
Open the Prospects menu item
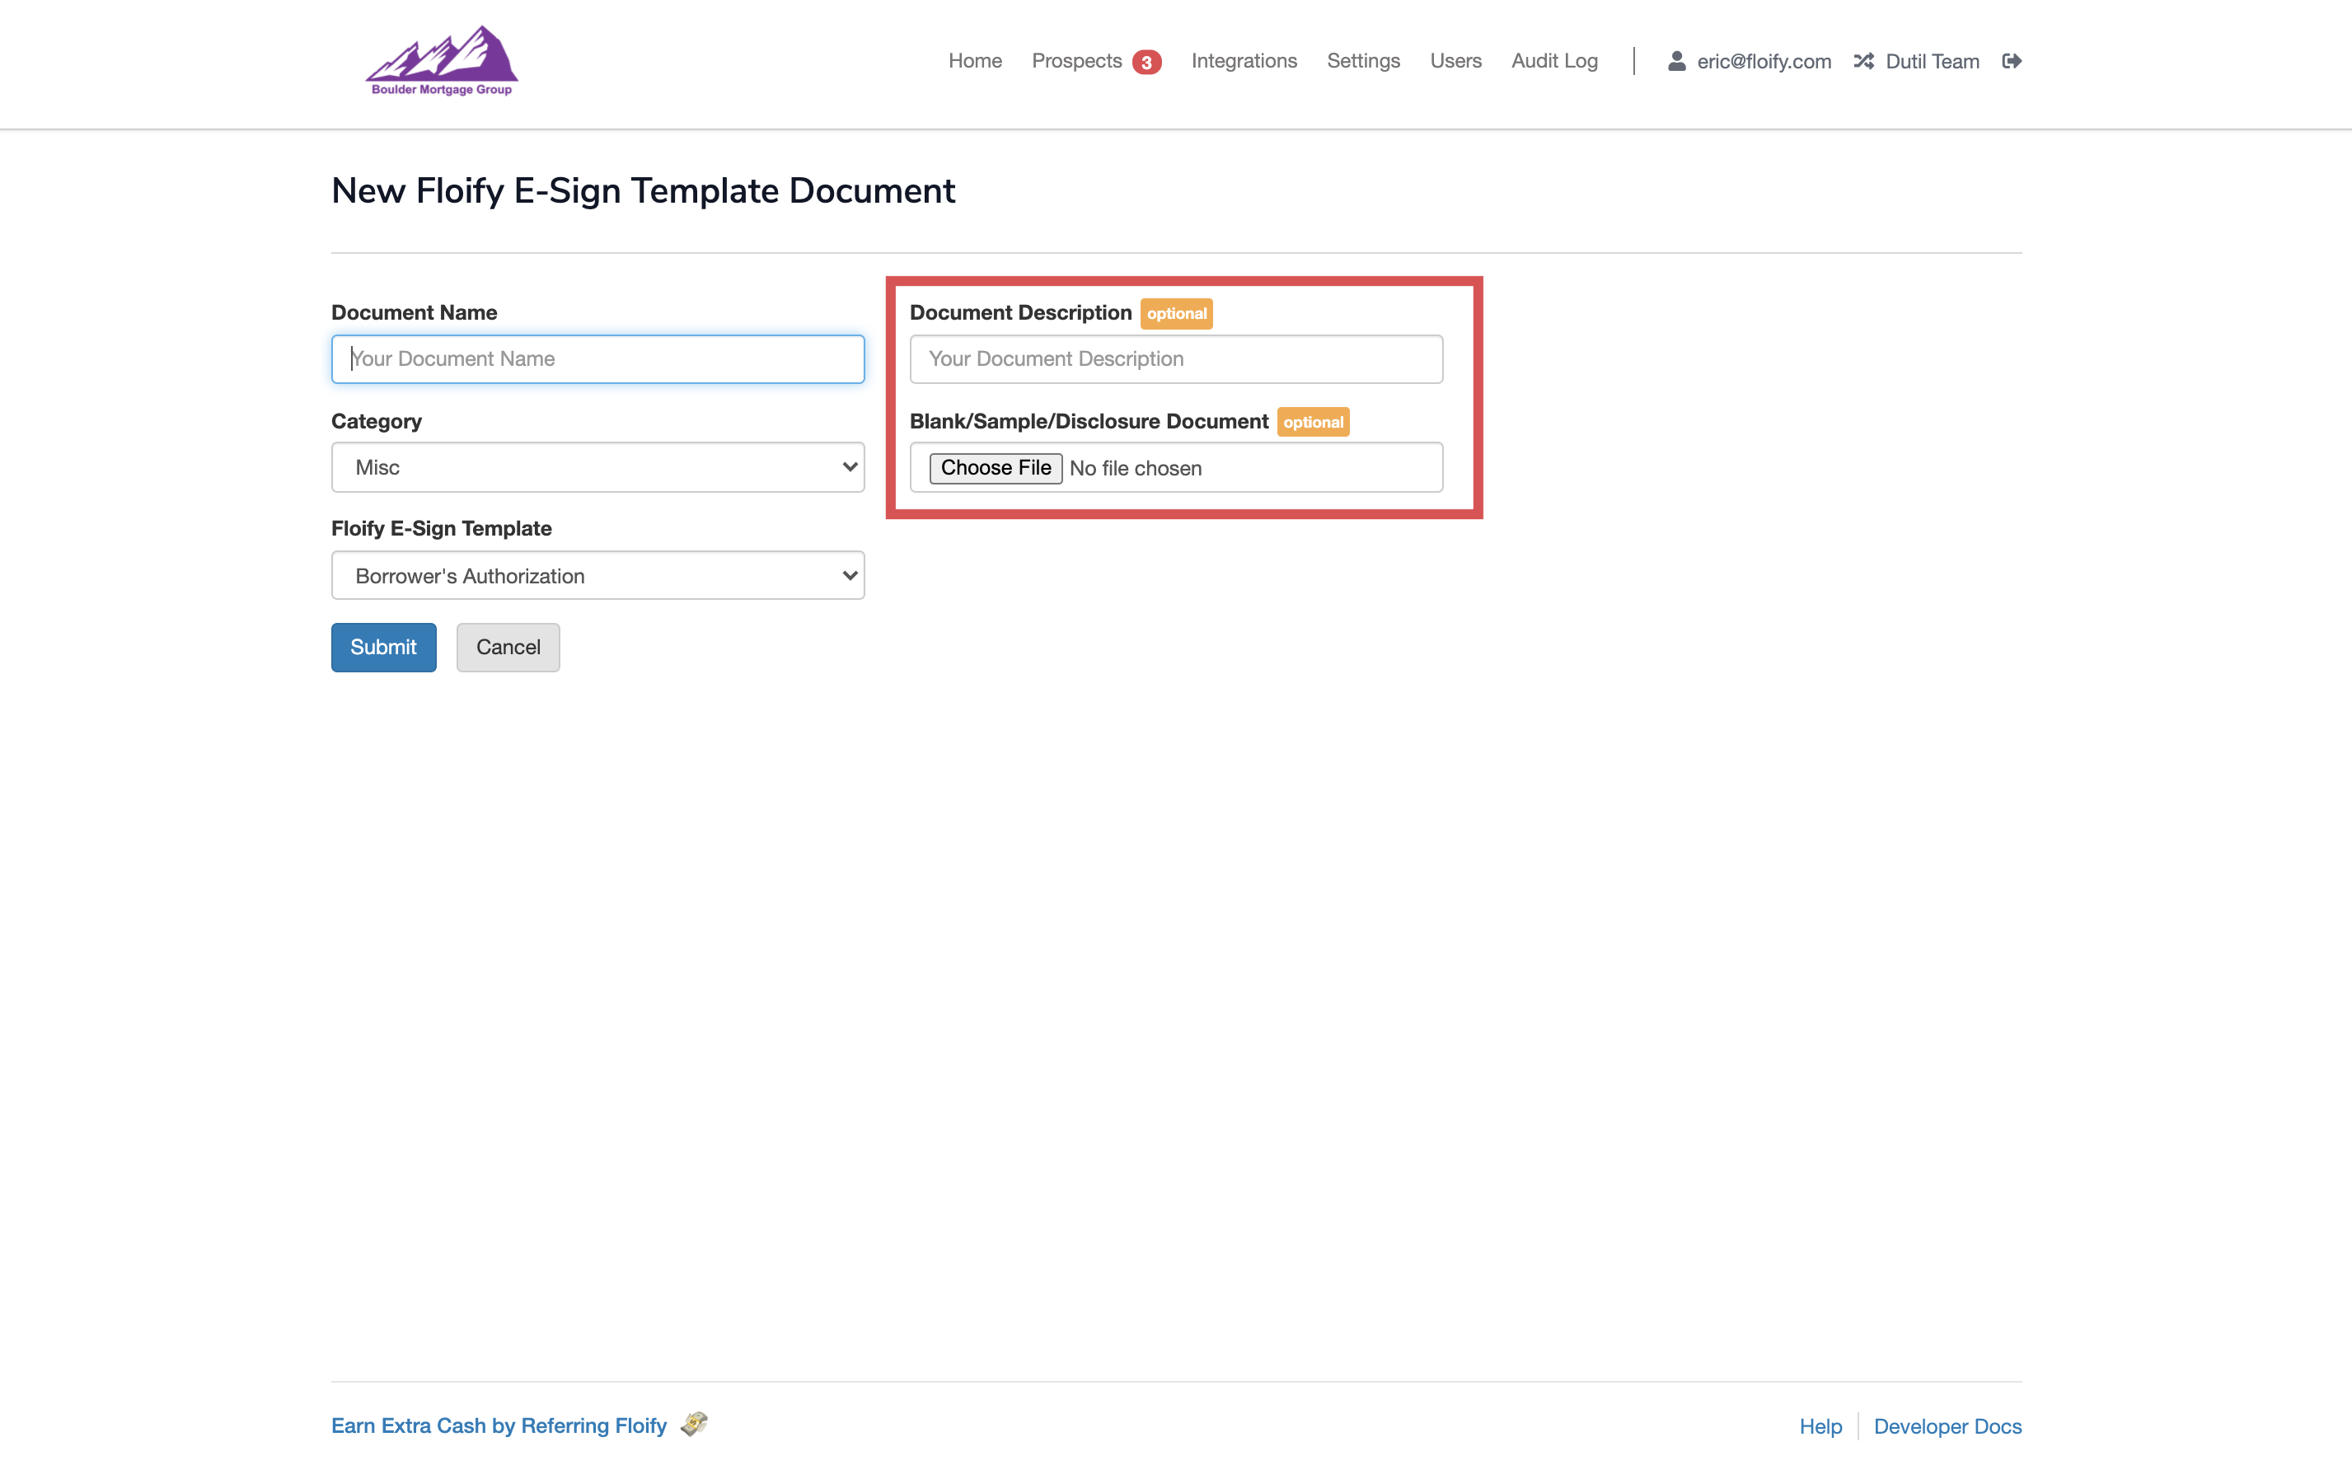tap(1076, 61)
